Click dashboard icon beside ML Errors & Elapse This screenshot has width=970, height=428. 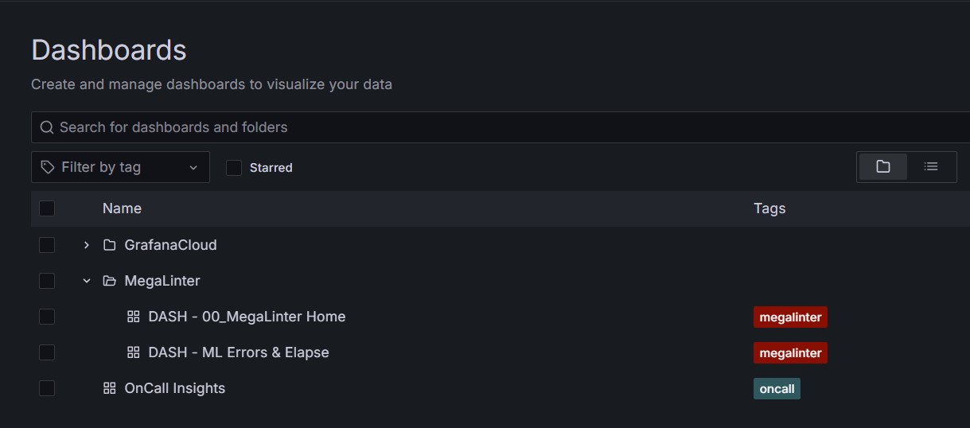(x=134, y=352)
